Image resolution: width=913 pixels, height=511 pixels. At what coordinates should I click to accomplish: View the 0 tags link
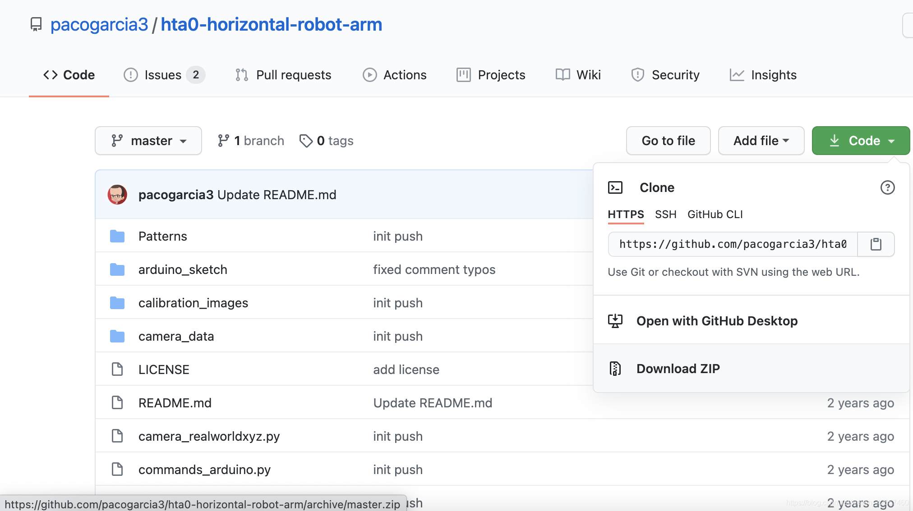point(327,141)
